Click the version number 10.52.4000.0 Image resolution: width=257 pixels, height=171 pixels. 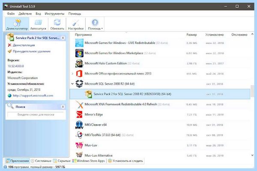[x=15, y=66]
